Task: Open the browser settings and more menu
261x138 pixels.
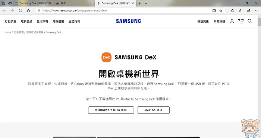Action: (257, 11)
